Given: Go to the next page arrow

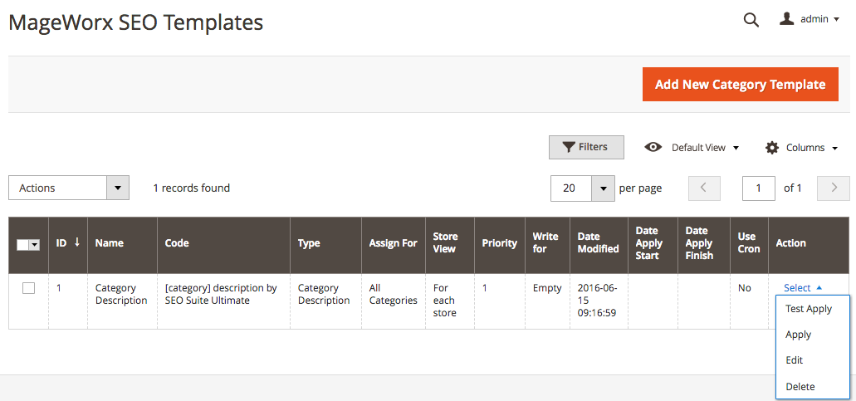Looking at the screenshot, I should [834, 188].
